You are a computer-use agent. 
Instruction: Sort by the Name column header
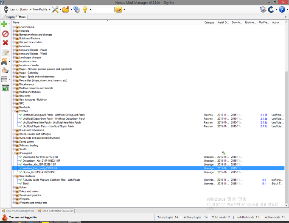(x=107, y=22)
